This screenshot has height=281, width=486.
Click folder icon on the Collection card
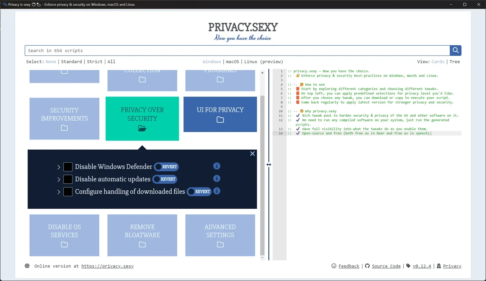pos(142,79)
